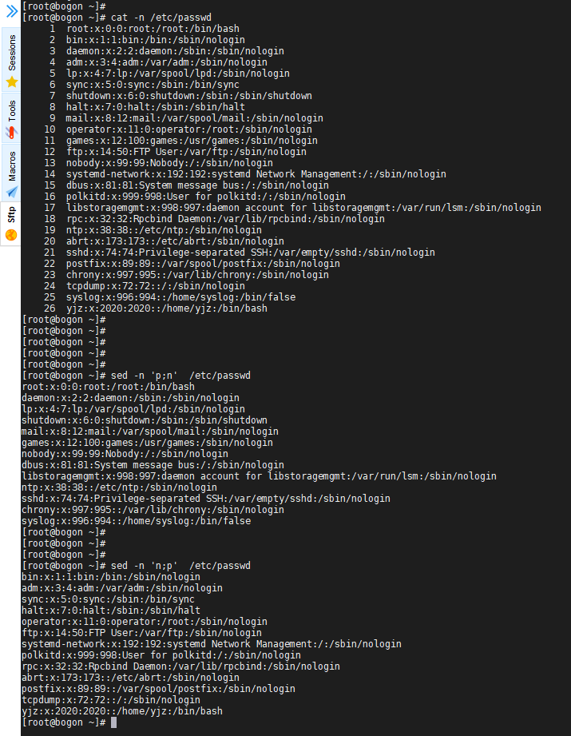Click unnumbered chrony line in 'p;n' output

tap(153, 510)
